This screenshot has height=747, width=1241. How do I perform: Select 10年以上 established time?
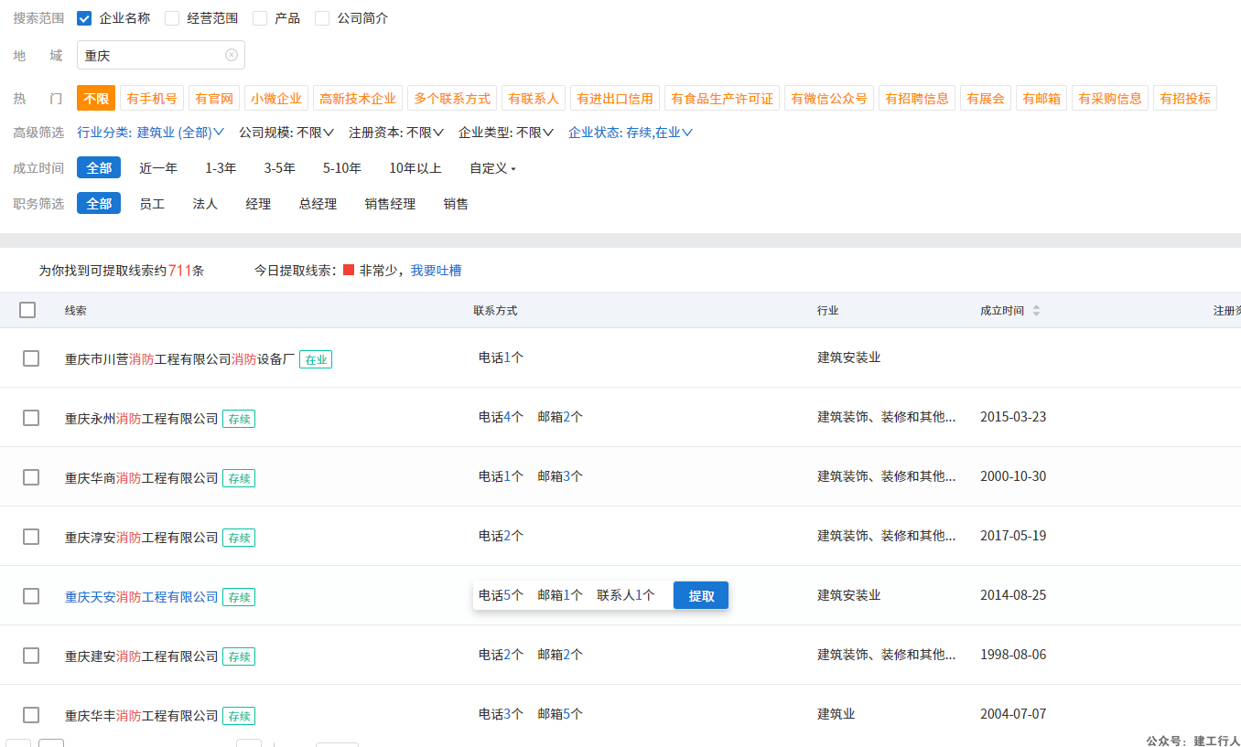point(415,168)
